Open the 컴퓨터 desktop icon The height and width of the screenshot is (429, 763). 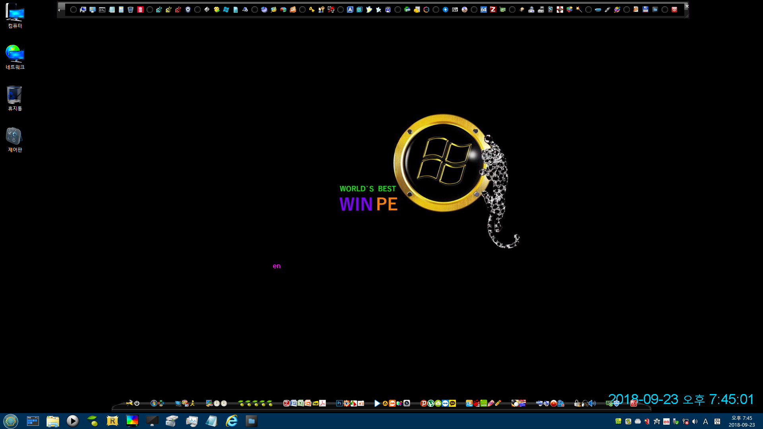[15, 16]
